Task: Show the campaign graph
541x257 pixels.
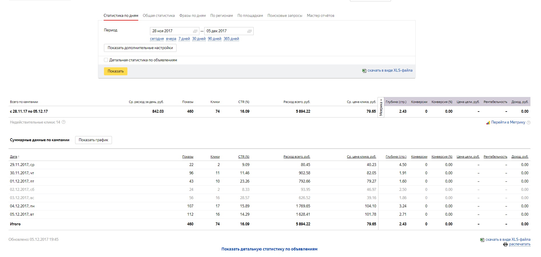Action: click(x=93, y=140)
